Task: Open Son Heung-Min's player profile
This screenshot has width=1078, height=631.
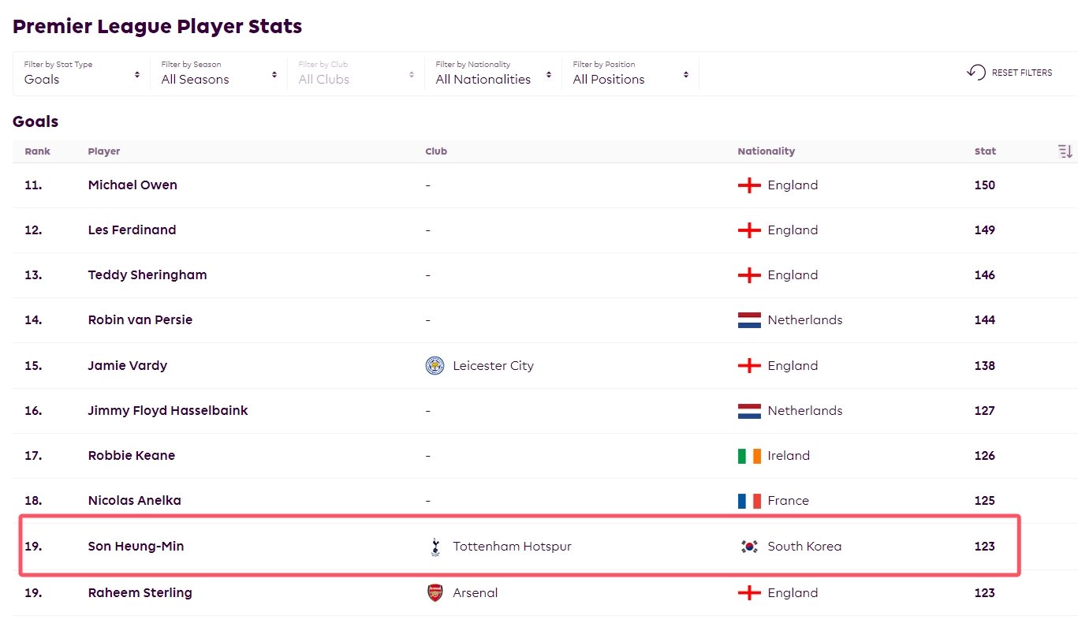Action: tap(136, 547)
